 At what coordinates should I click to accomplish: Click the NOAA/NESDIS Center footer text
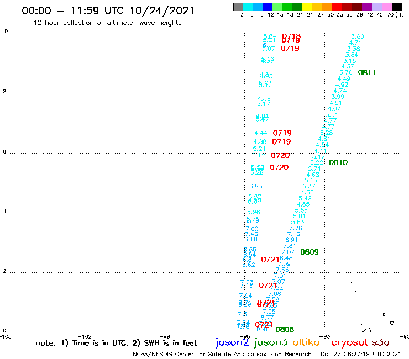point(222,354)
